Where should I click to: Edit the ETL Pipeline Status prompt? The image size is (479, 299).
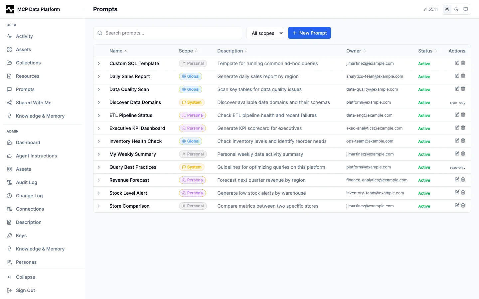[457, 115]
